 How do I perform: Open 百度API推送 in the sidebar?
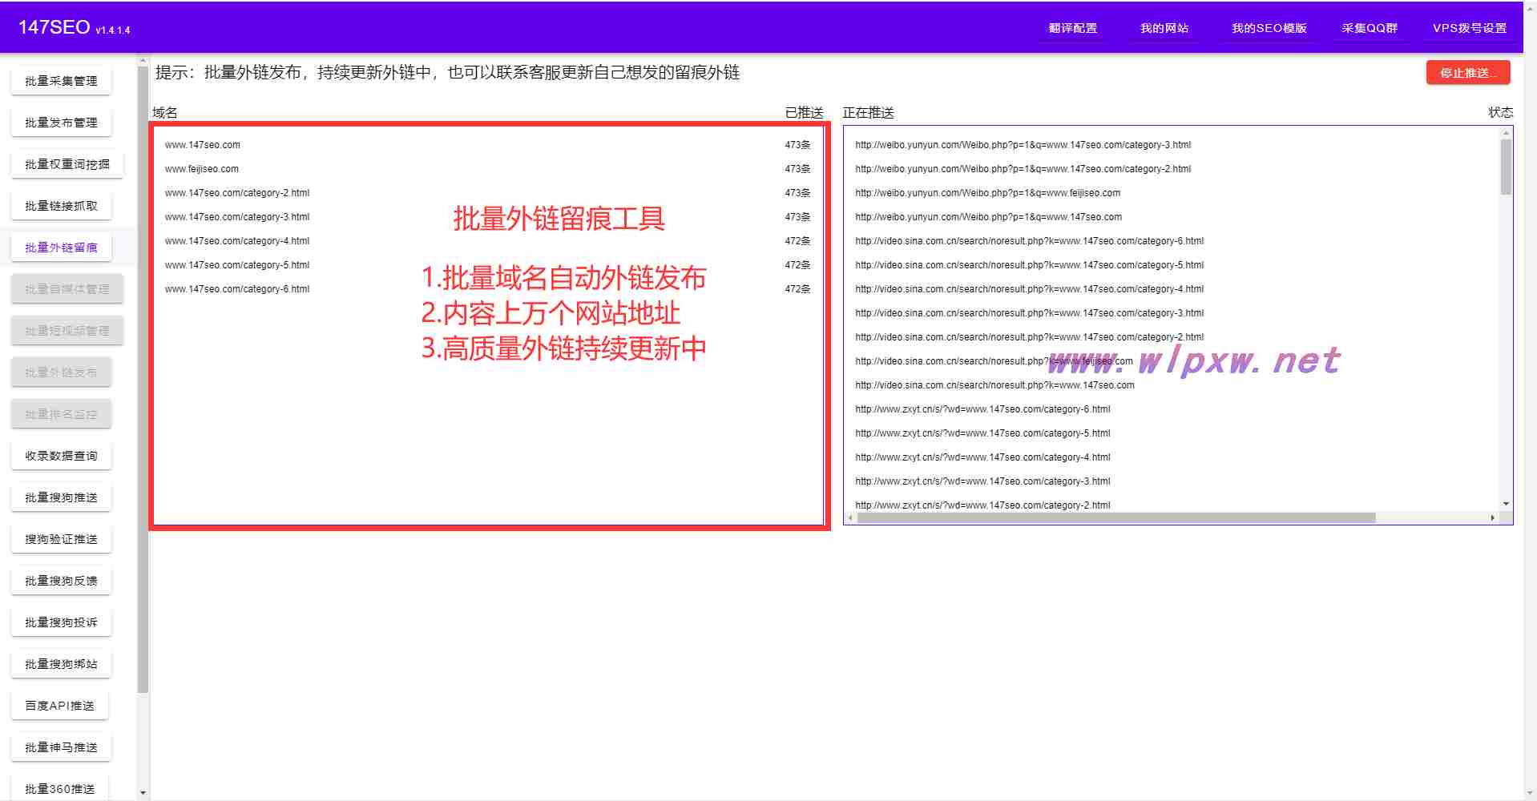click(x=59, y=706)
